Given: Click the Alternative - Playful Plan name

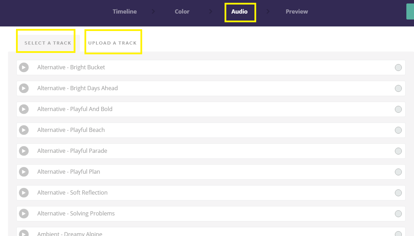Looking at the screenshot, I should tap(68, 172).
